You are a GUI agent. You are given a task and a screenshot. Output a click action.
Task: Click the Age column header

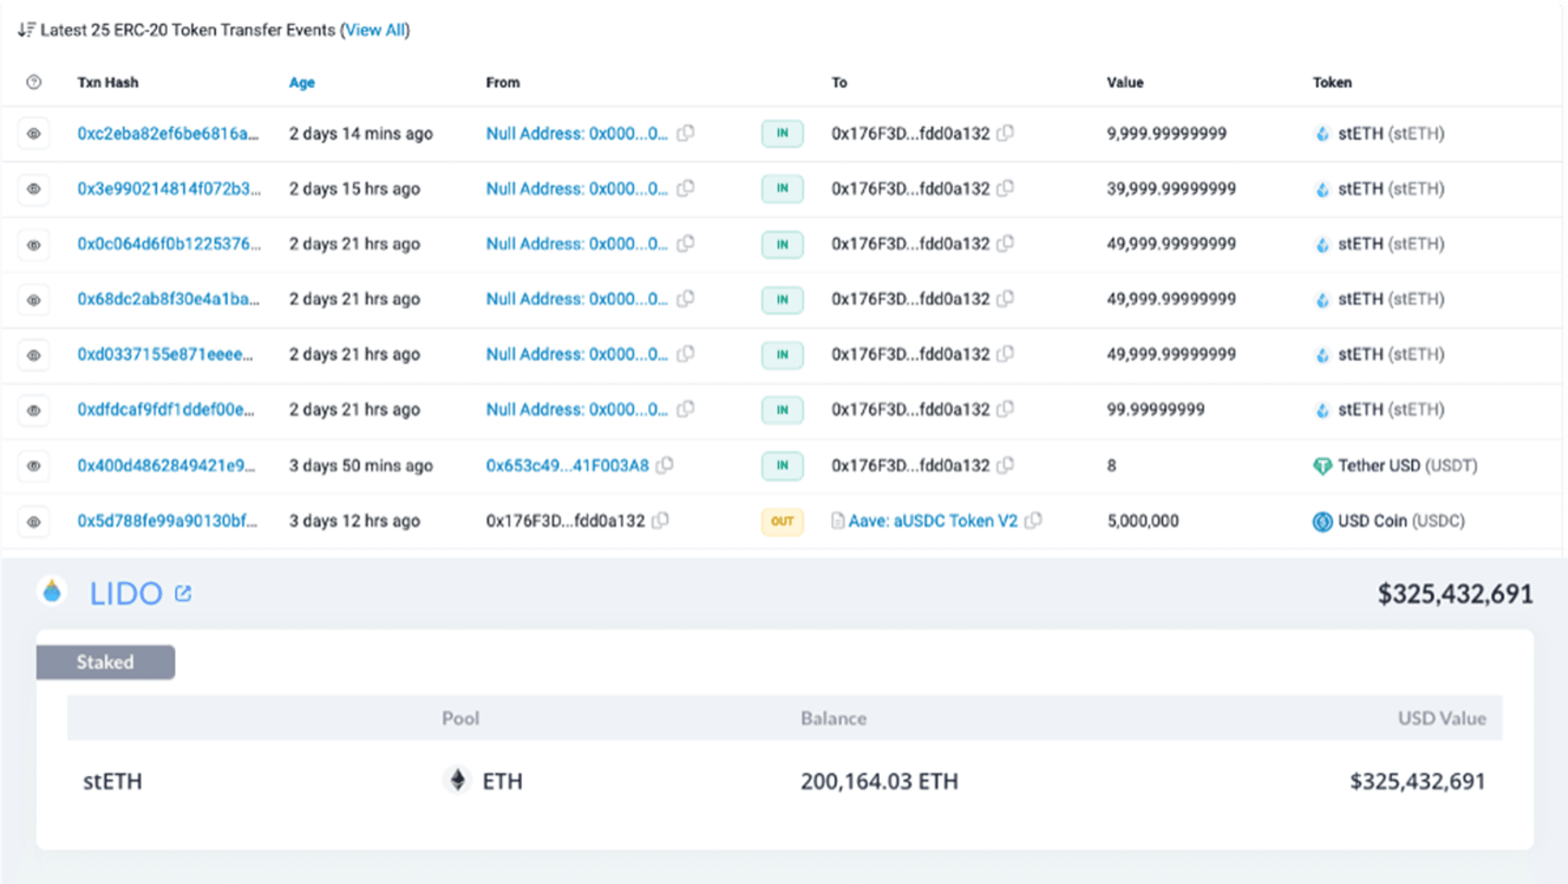tap(302, 82)
